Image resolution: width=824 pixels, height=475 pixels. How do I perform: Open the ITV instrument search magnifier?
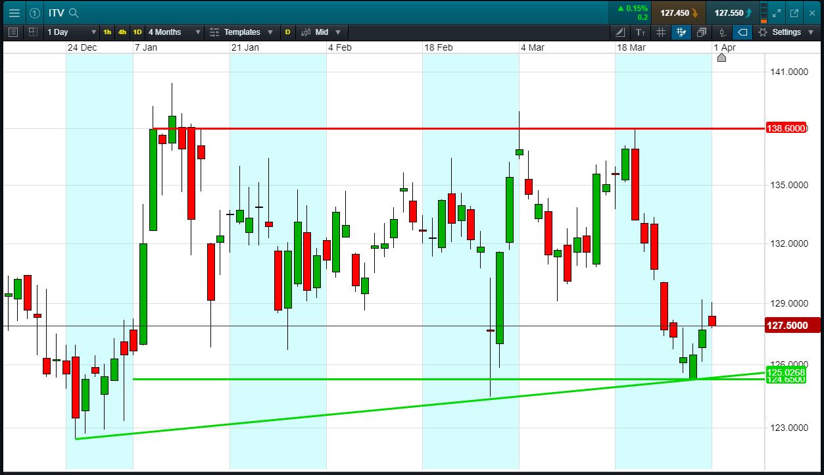[74, 12]
